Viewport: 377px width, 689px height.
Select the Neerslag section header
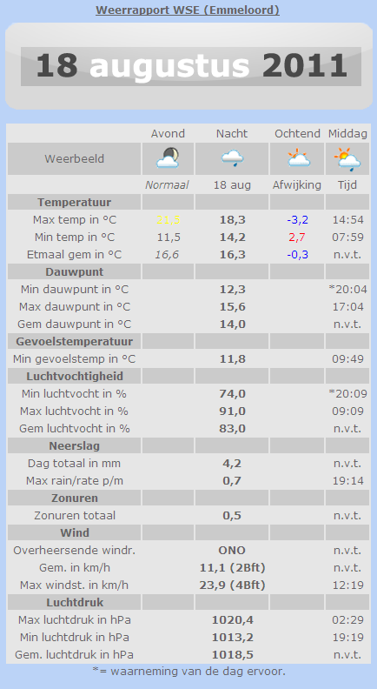coord(74,446)
